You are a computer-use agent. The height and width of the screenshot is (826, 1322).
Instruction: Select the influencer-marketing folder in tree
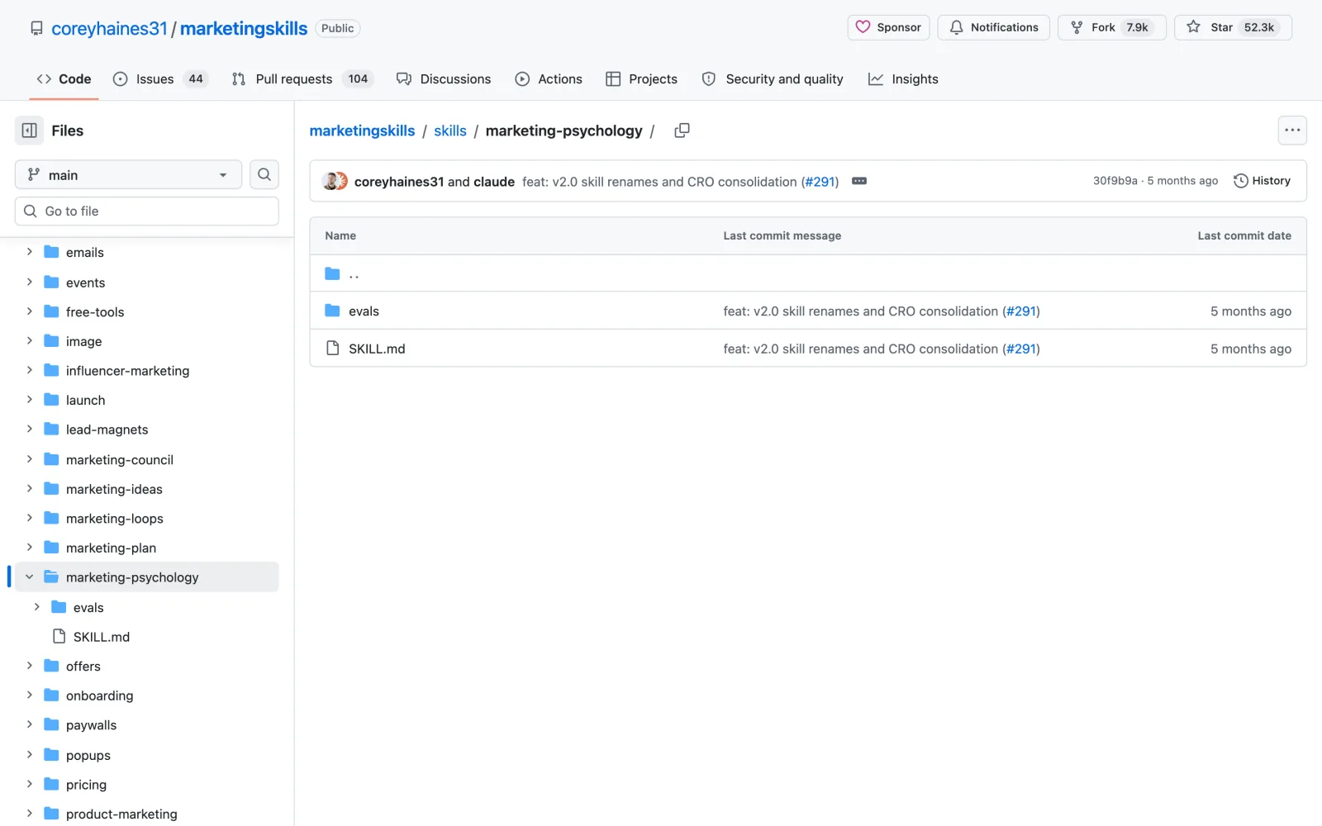click(x=127, y=371)
